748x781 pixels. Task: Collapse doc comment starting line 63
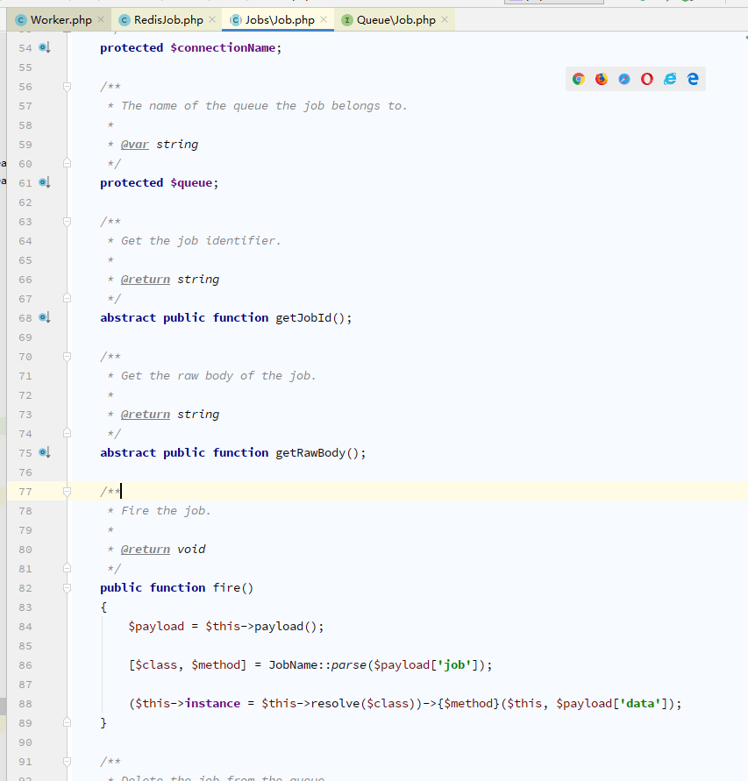pos(68,222)
